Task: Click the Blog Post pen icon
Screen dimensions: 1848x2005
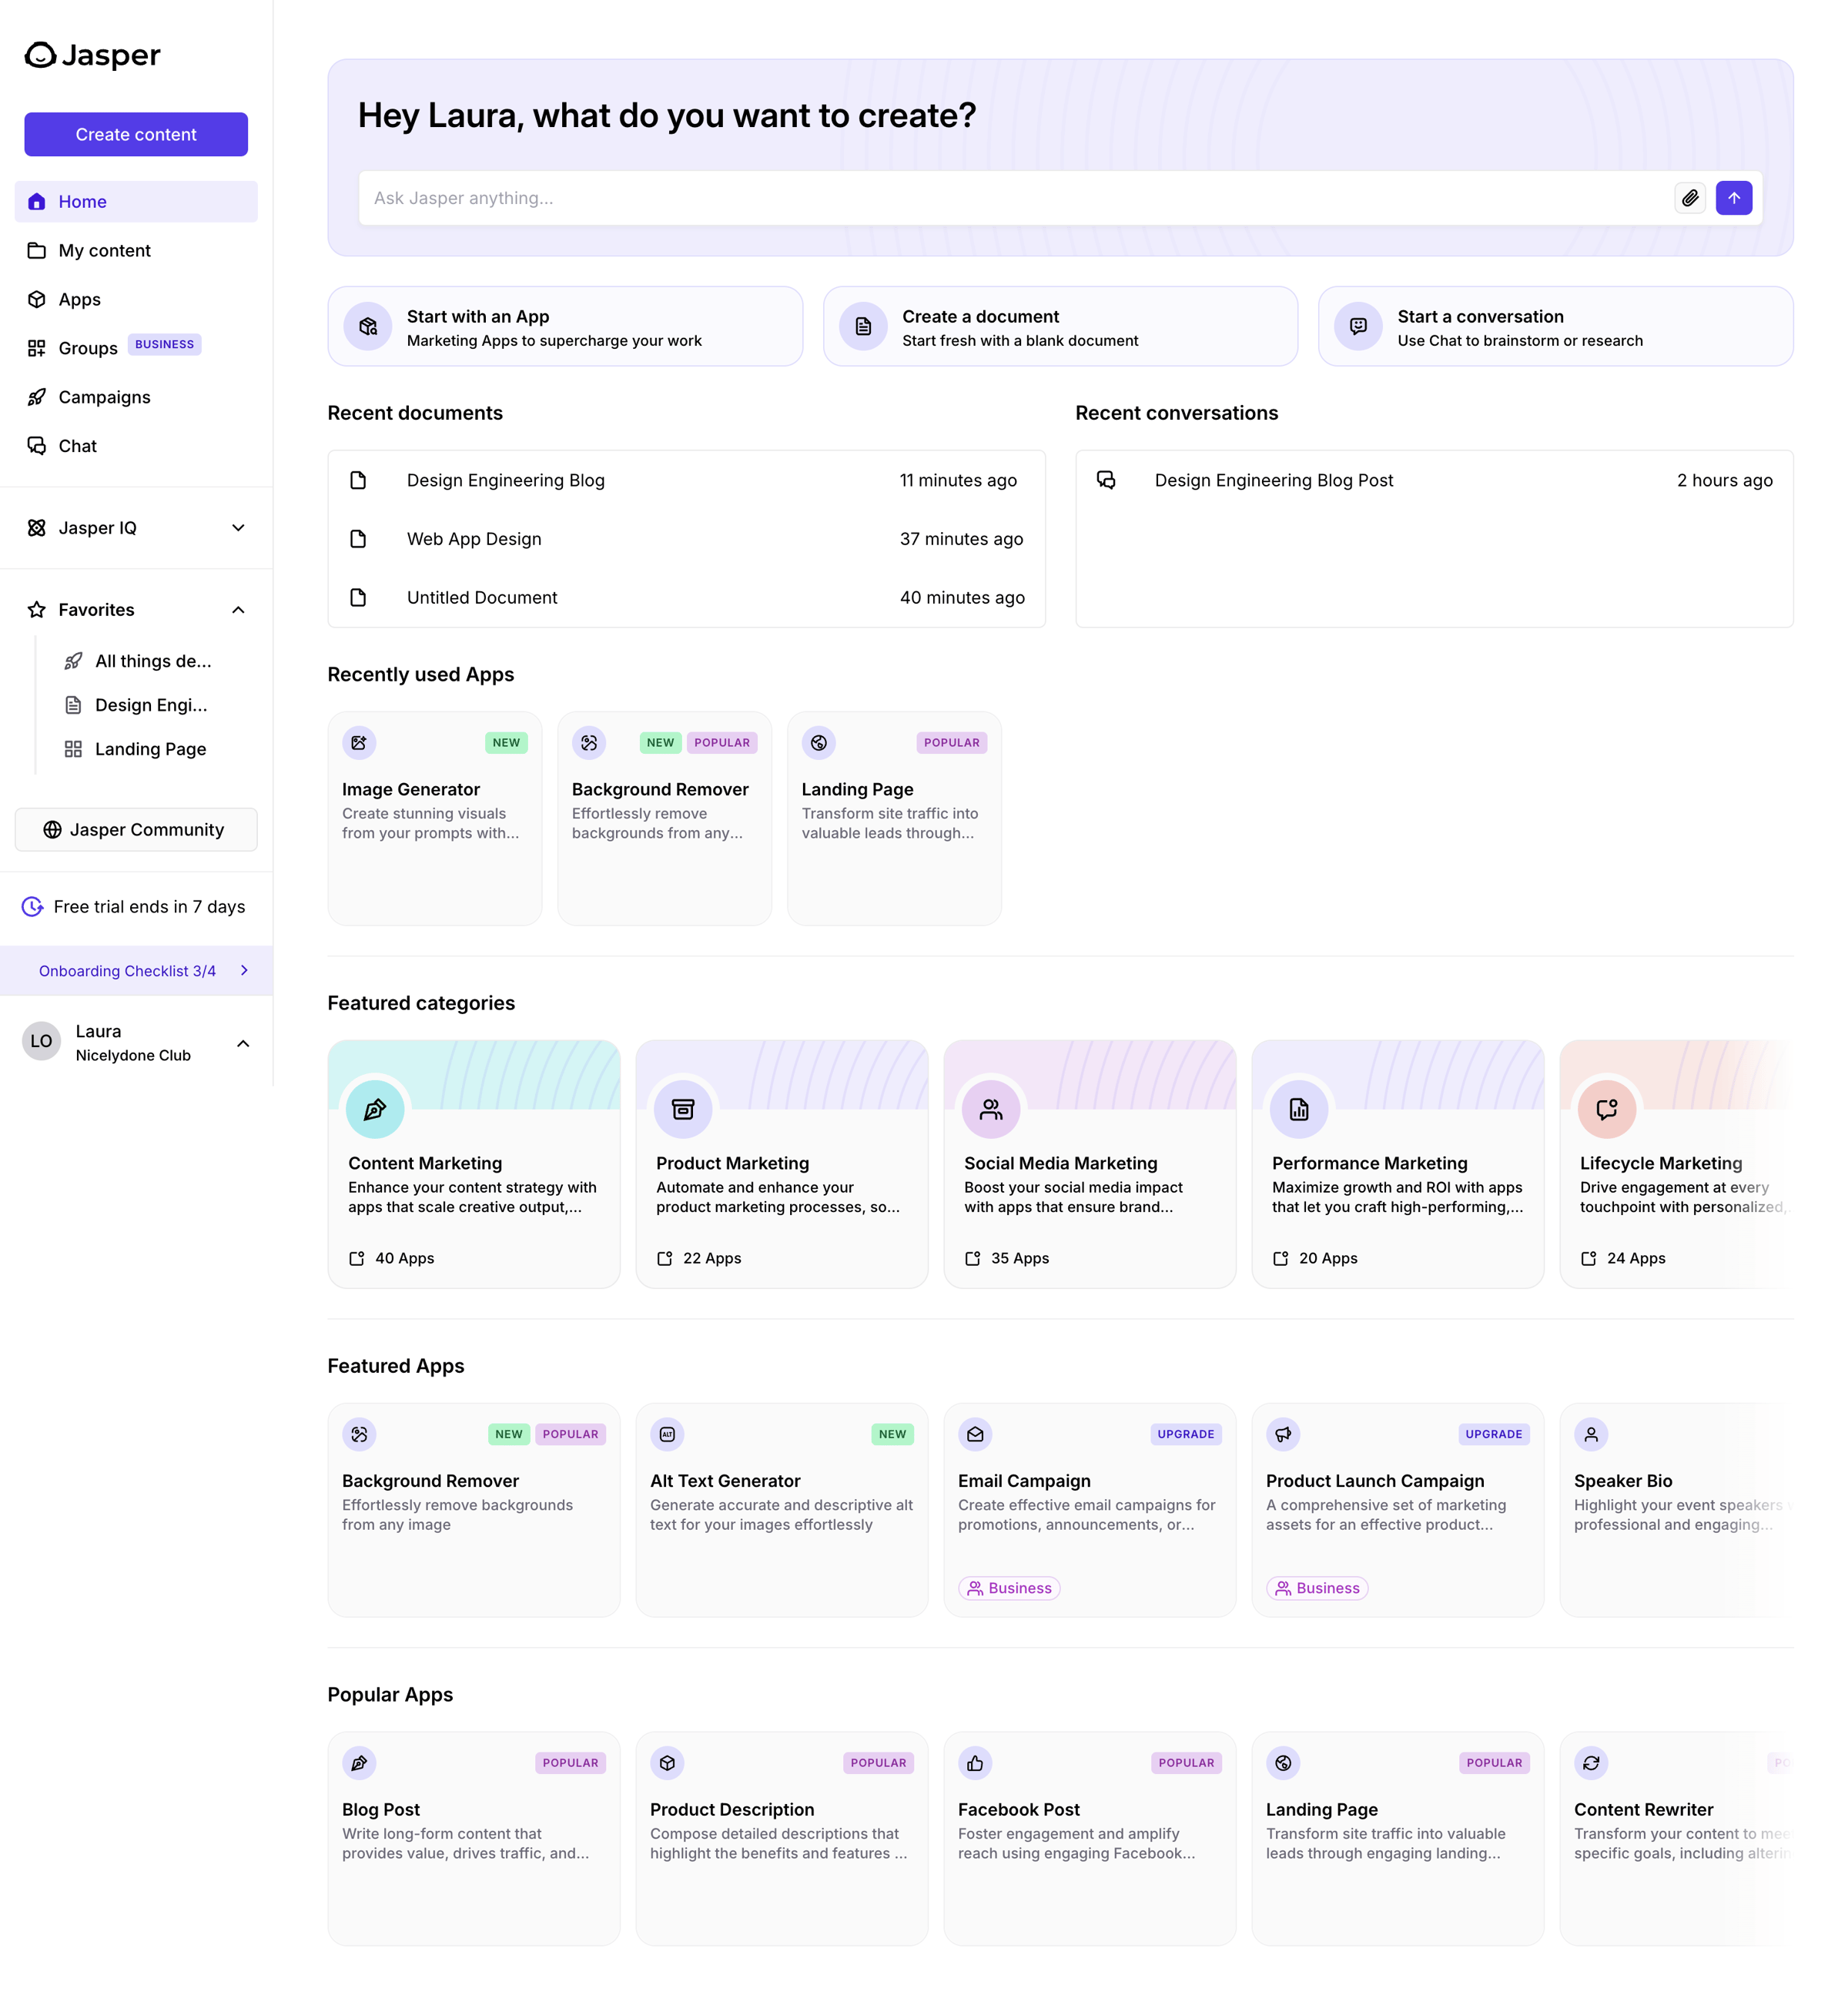Action: click(359, 1763)
